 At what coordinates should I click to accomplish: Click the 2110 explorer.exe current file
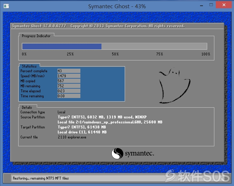72,137
